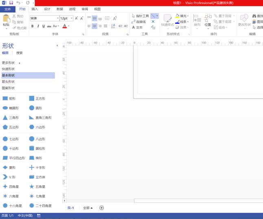Click 置于底层 send to back

[223, 22]
